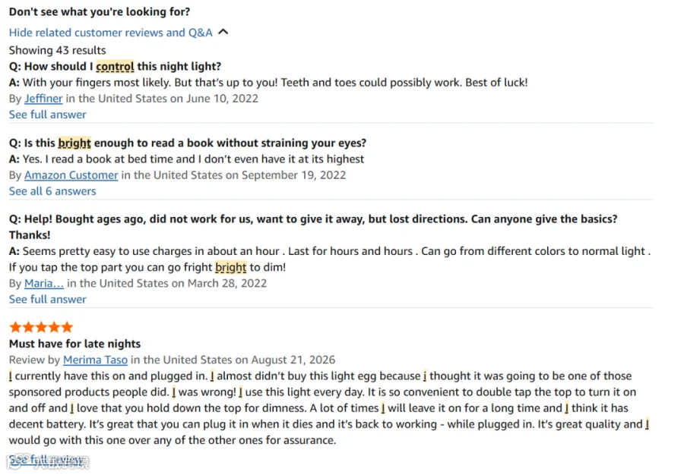684x475 pixels.
Task: Click the middle star of the rating
Action: (x=41, y=327)
